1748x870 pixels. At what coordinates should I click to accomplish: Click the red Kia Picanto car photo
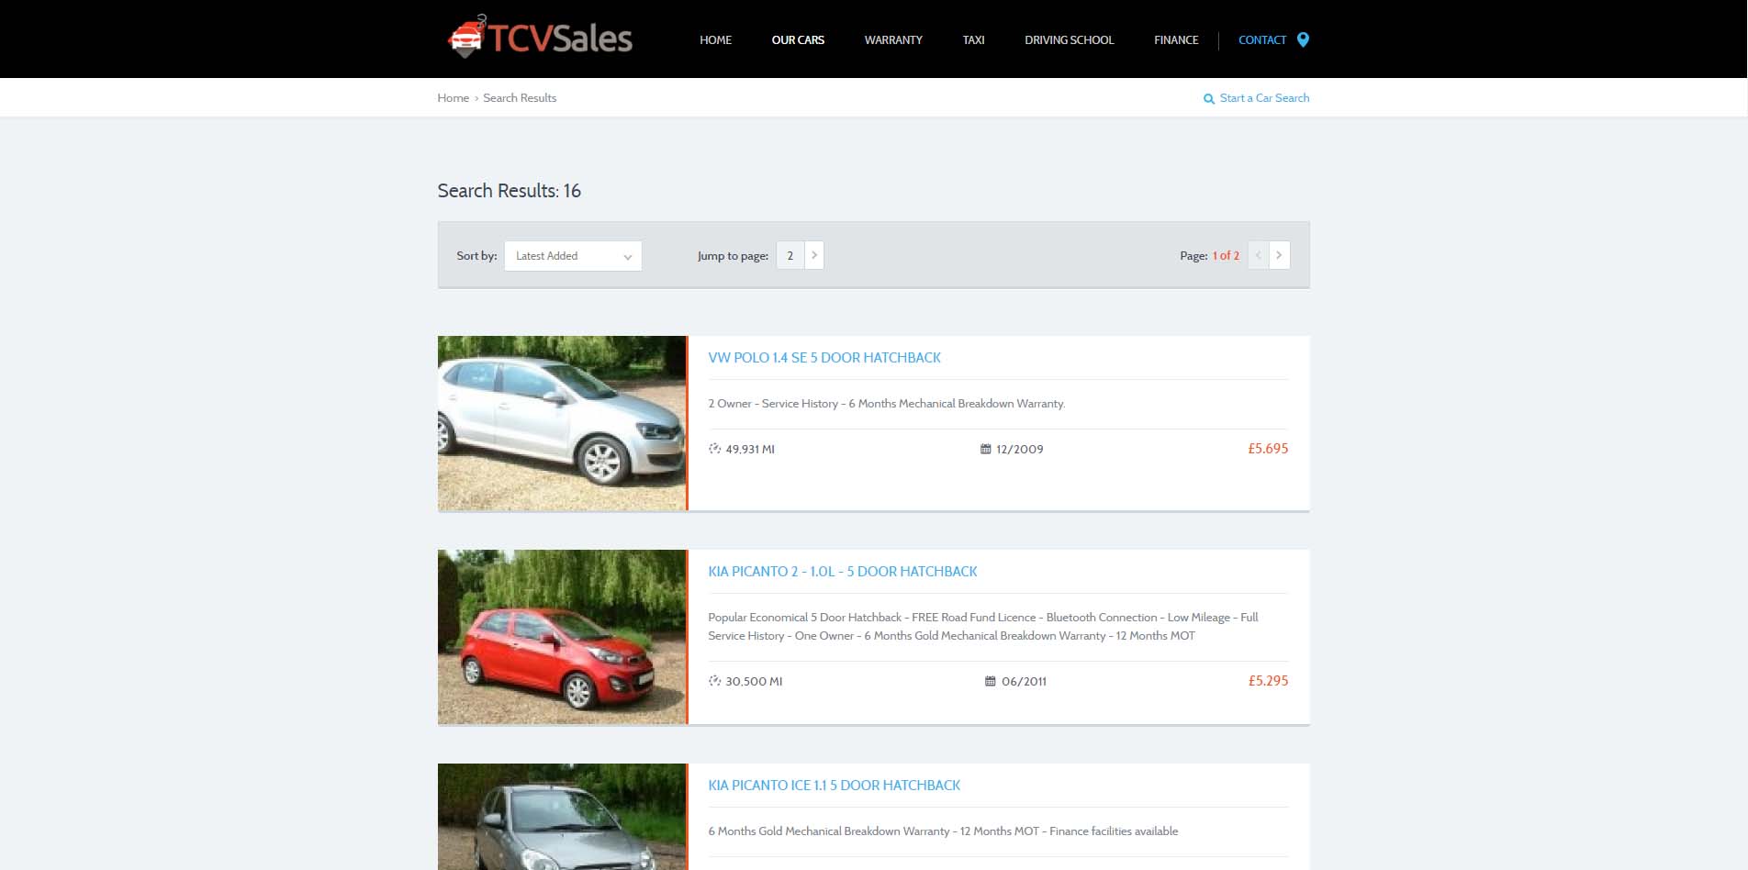562,637
